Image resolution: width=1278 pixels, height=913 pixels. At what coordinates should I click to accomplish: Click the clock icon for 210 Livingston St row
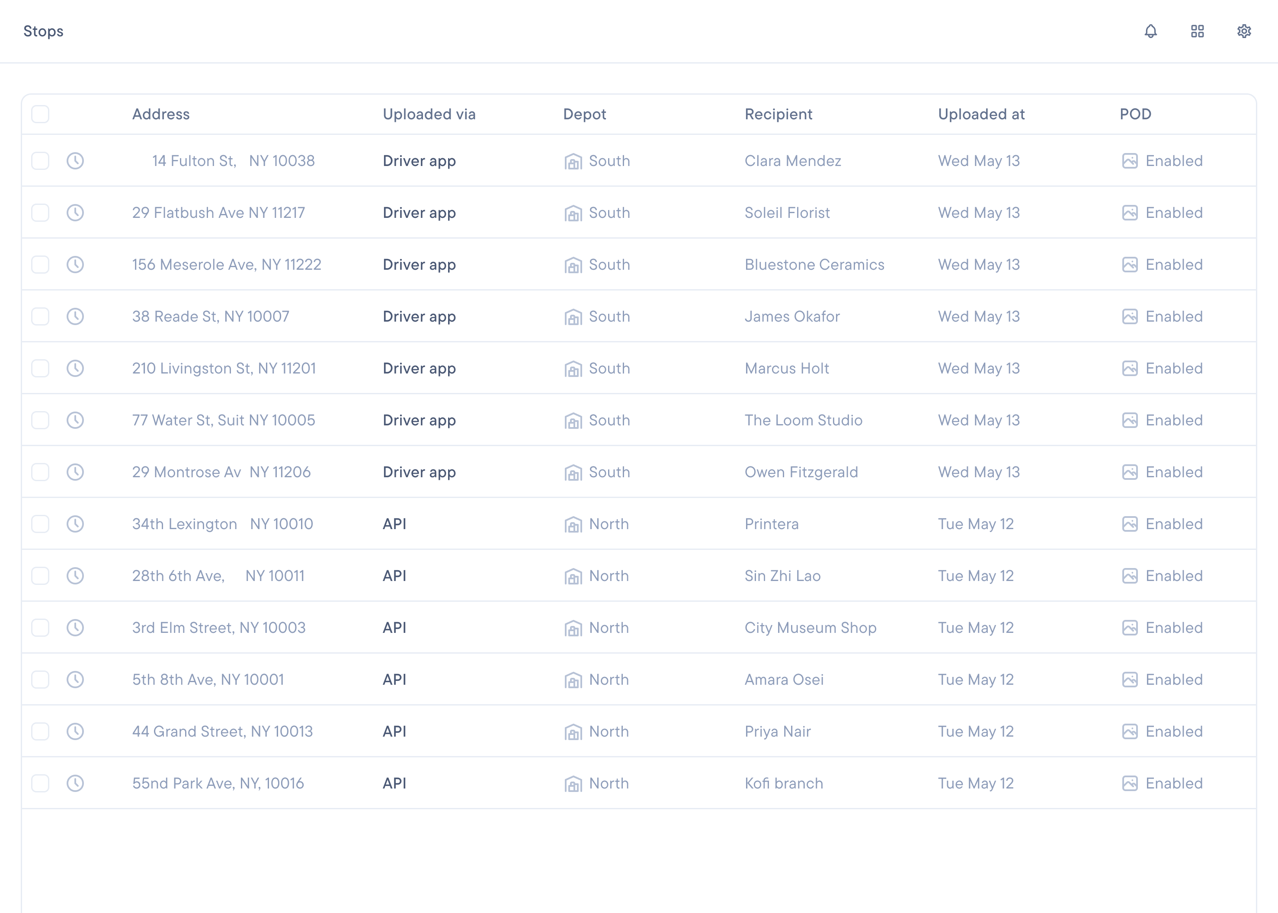pyautogui.click(x=75, y=368)
